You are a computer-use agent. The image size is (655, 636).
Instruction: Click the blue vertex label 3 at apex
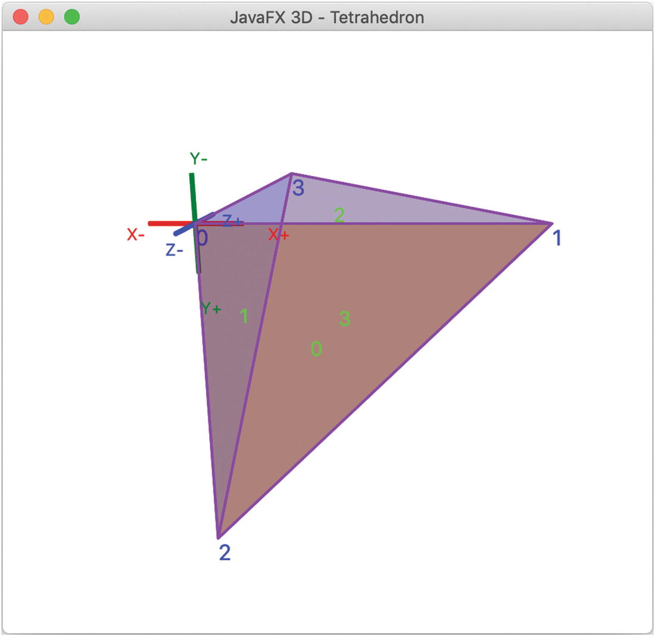tap(298, 188)
